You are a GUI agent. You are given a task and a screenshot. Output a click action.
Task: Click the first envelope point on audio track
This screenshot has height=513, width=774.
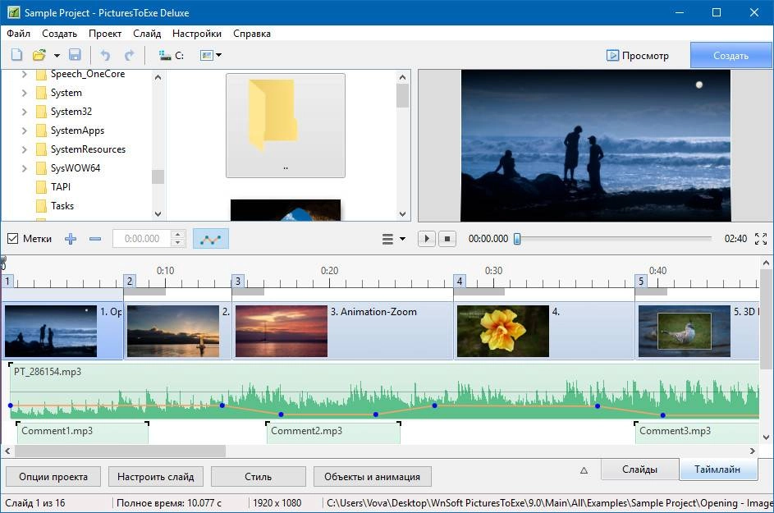tap(11, 405)
